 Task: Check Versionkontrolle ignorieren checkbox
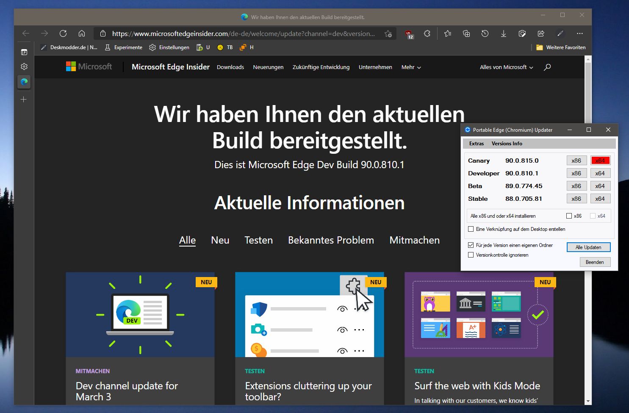click(x=471, y=255)
